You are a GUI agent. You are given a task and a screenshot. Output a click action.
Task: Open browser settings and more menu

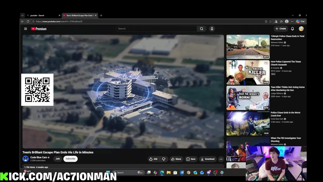(292, 21)
